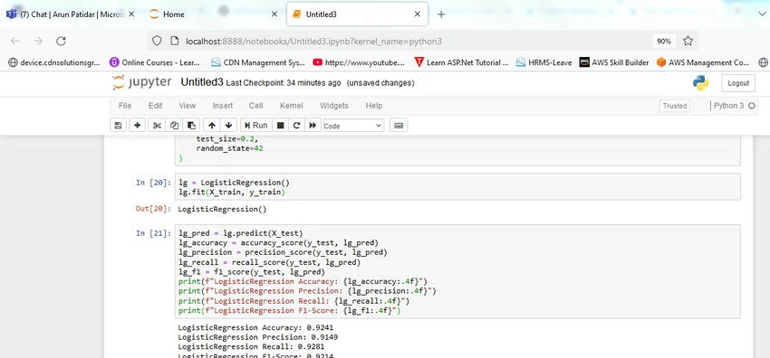Open the device.cdnsolutionsgr bookmark
Screen dimensions: 770x358
(x=54, y=62)
